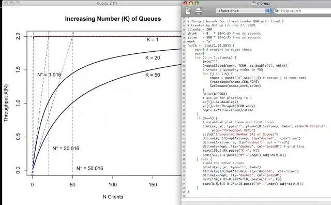The width and height of the screenshot is (331, 205).
Task: Close the moreq.r editor window
Action: (x=185, y=3)
